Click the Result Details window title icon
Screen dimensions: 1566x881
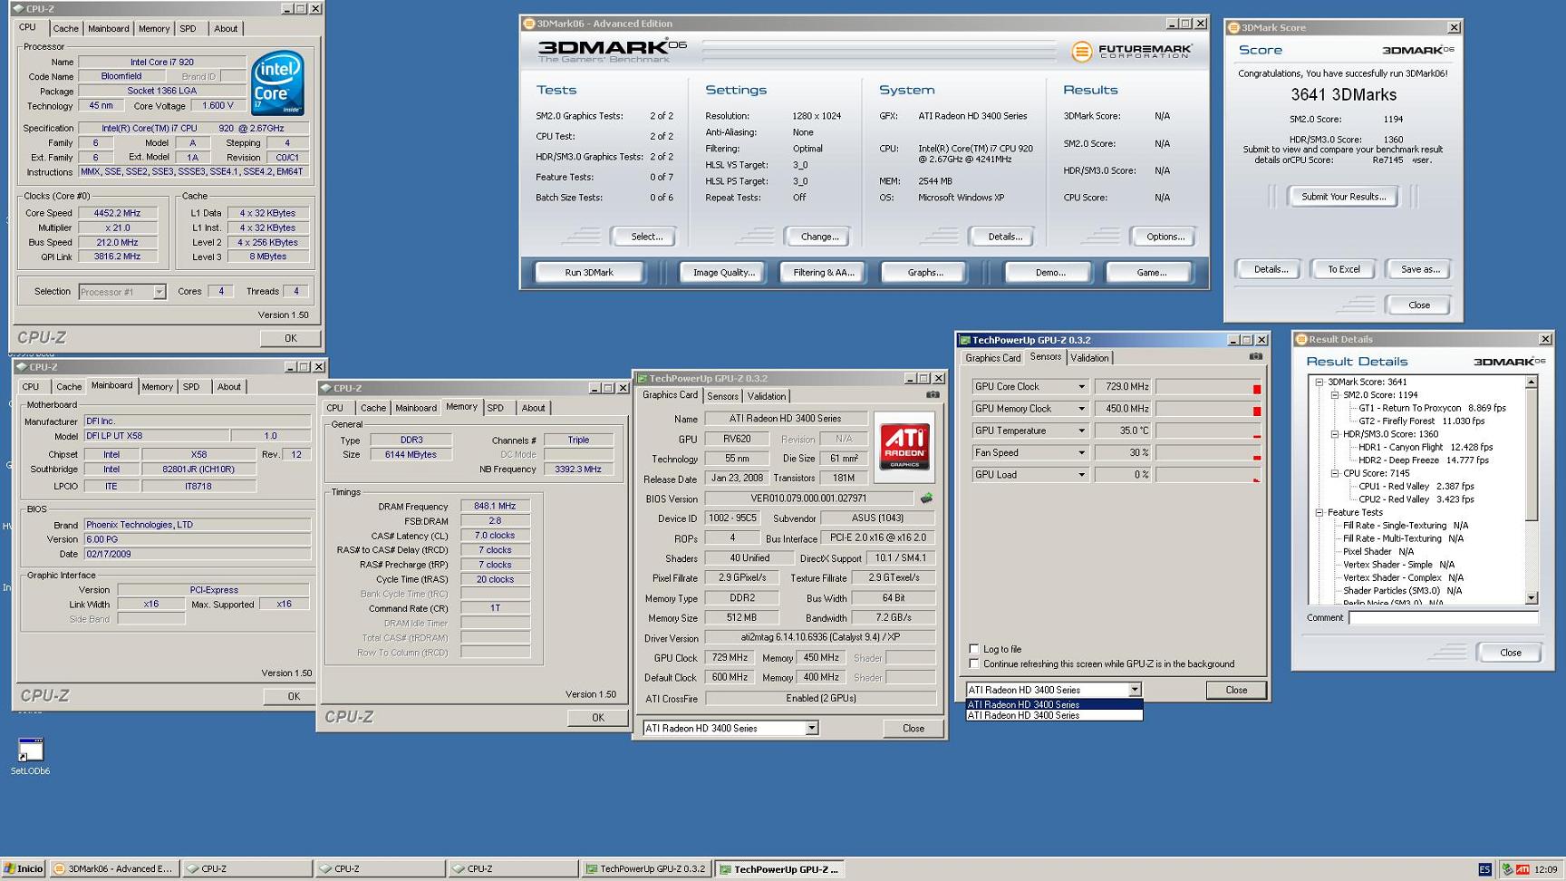(x=1301, y=340)
